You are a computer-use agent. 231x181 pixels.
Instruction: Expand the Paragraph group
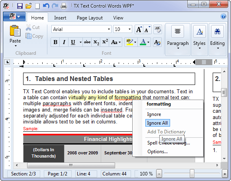(178, 39)
